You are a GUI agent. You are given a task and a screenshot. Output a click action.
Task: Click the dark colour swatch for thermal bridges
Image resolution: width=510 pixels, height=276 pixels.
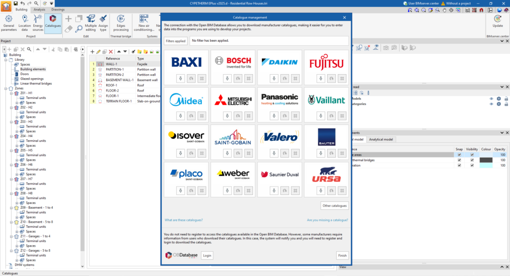click(486, 160)
